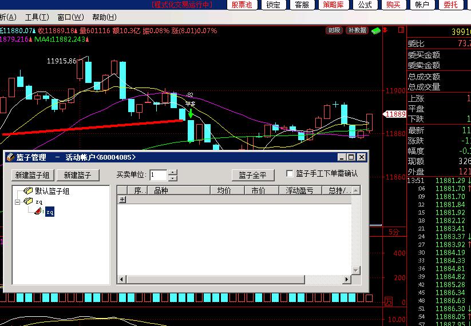The image size is (471, 326).
Task: Click the 时段 chart button
Action: [x=334, y=30]
